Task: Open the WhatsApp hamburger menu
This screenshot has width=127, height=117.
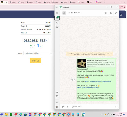Action: click(57, 13)
